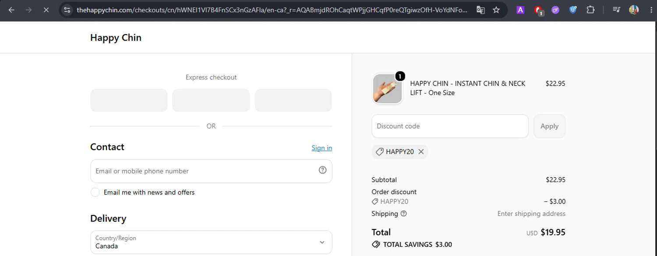Check Email me with news and offers

(x=95, y=192)
